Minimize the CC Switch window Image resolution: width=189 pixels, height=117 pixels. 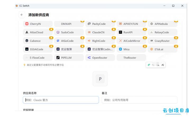[164, 6]
